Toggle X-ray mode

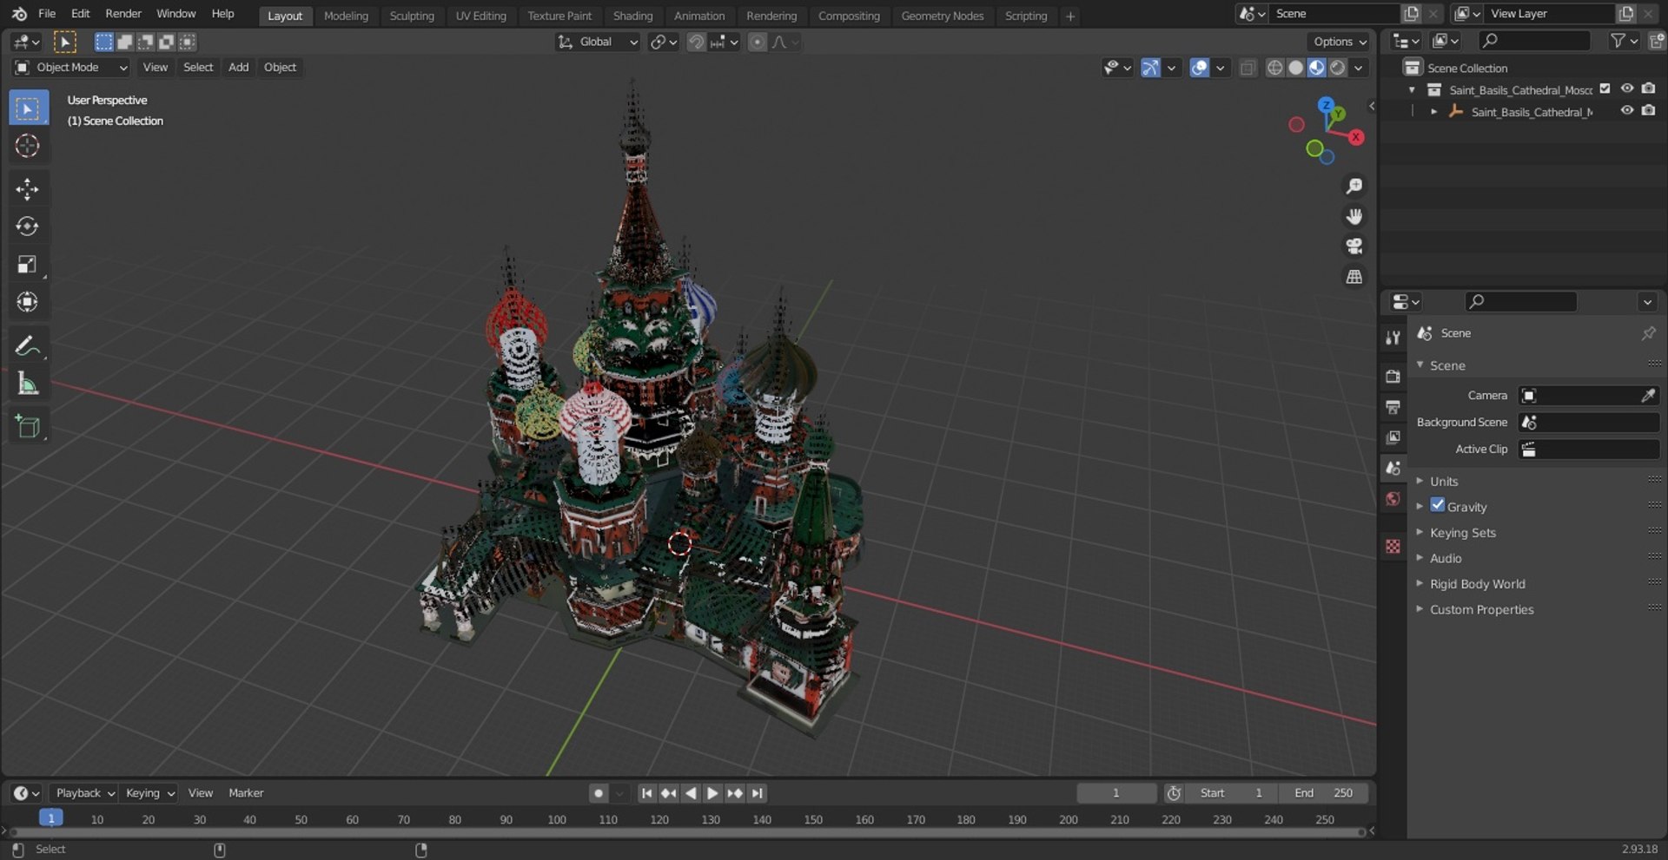pyautogui.click(x=1248, y=68)
